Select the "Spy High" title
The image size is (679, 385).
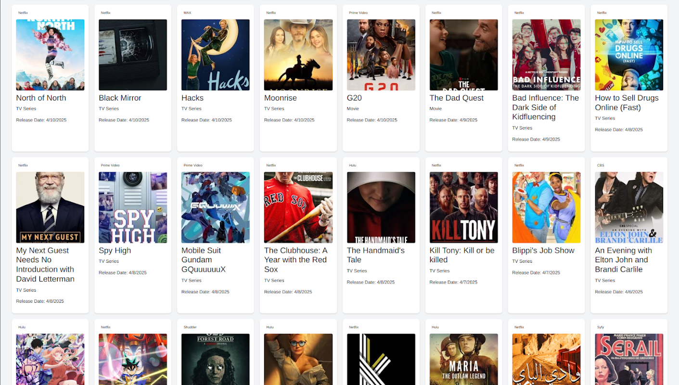click(115, 251)
